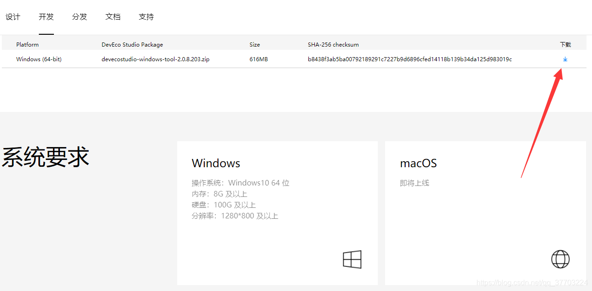The width and height of the screenshot is (592, 291).
Task: Click the SHA-256 checksum column header
Action: click(x=333, y=45)
